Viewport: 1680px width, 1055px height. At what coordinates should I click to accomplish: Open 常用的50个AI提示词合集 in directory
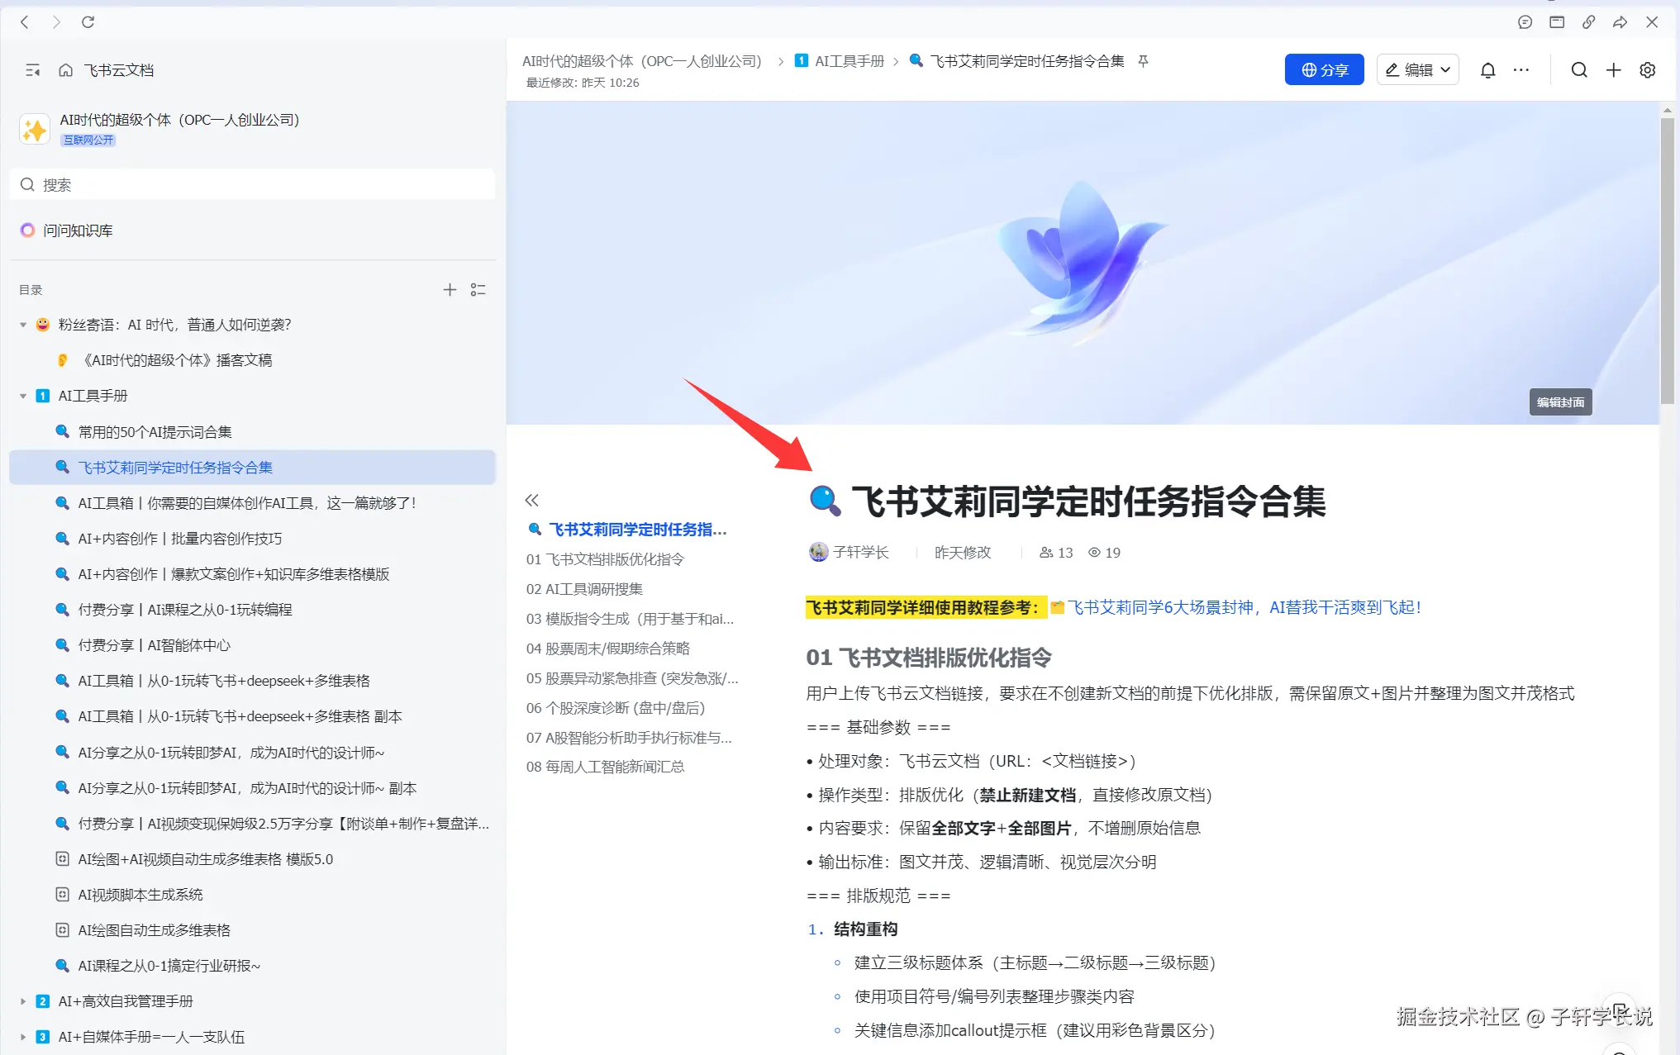[x=155, y=431]
